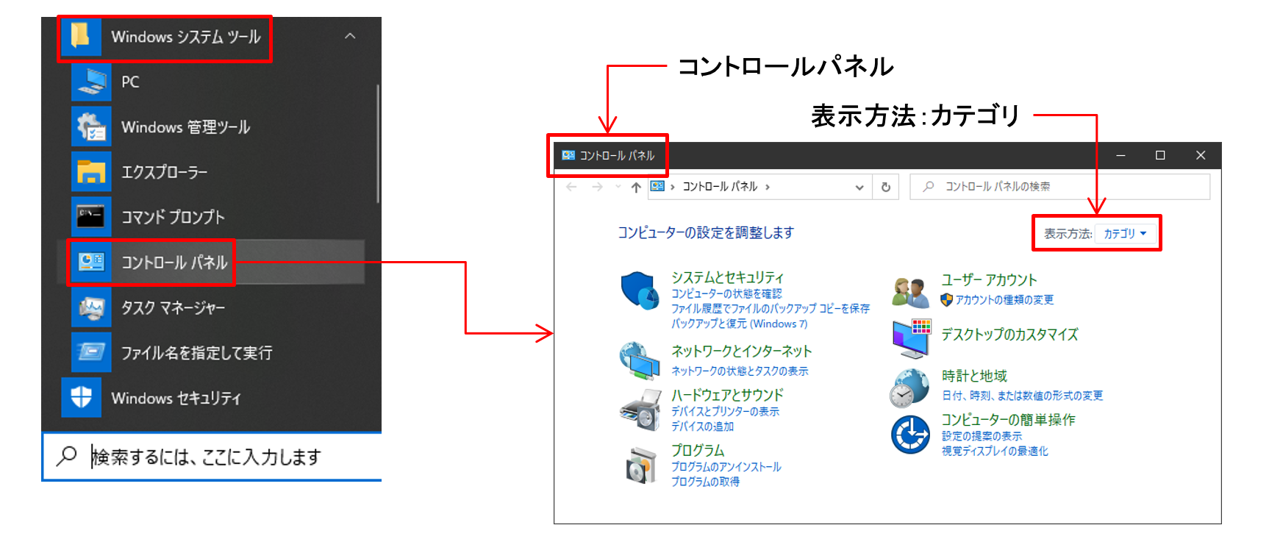Open 日付、時刻、または数値の形式の変更 link
The image size is (1269, 553).
coord(1023,396)
